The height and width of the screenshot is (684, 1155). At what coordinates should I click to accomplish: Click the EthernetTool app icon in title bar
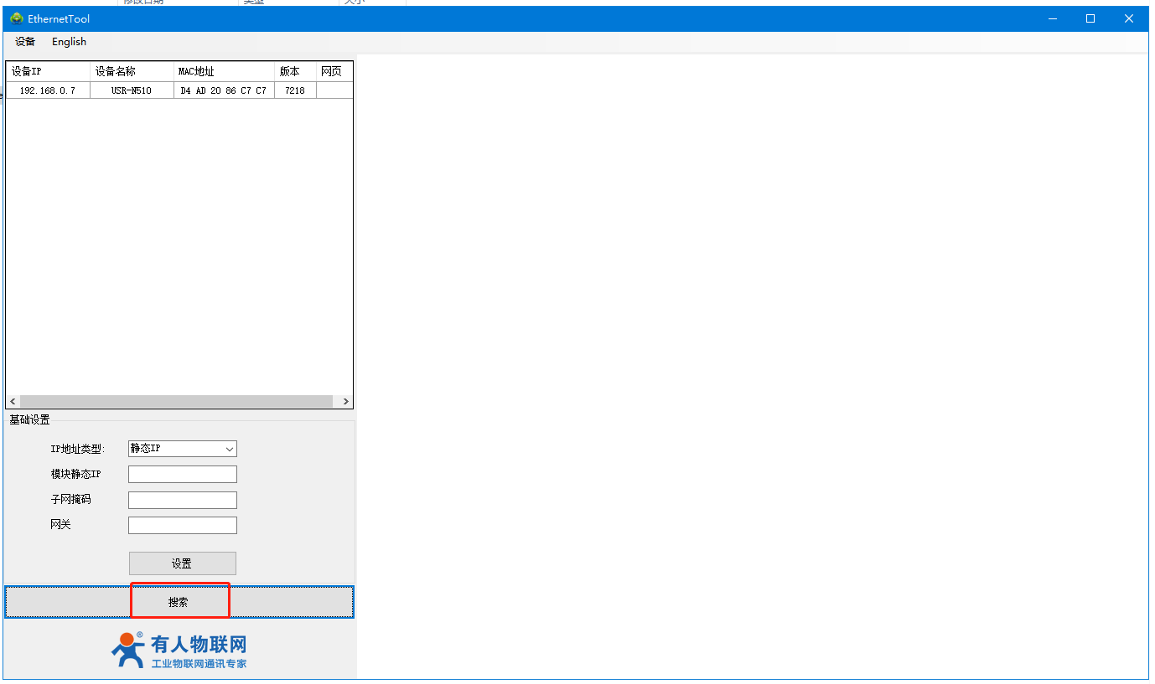pos(16,18)
